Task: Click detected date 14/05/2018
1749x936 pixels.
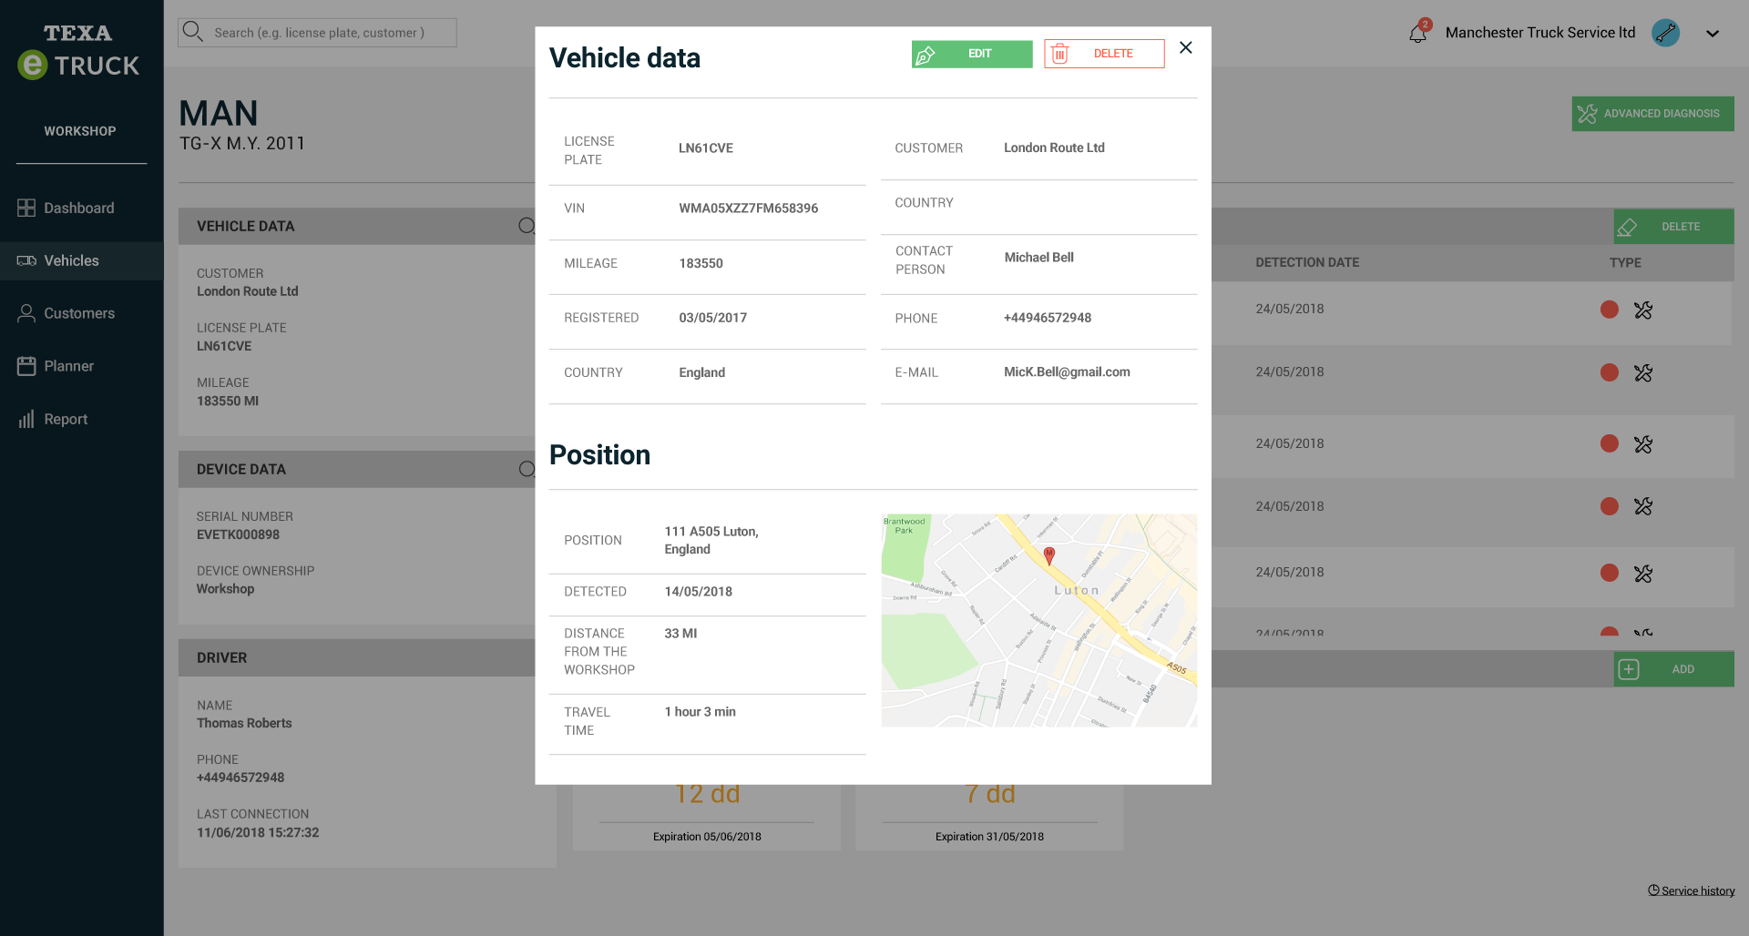Action: pyautogui.click(x=698, y=592)
